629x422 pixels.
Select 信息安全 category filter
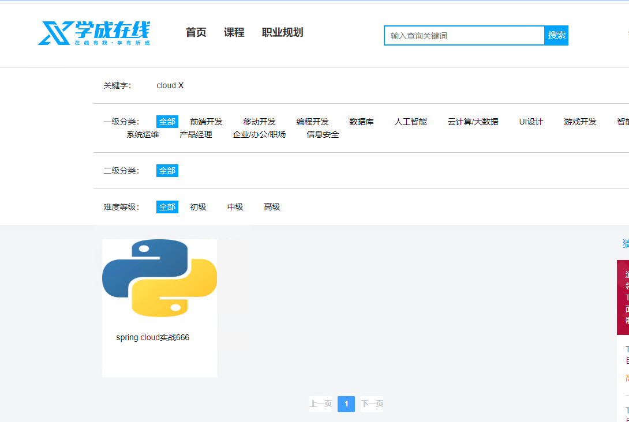323,135
